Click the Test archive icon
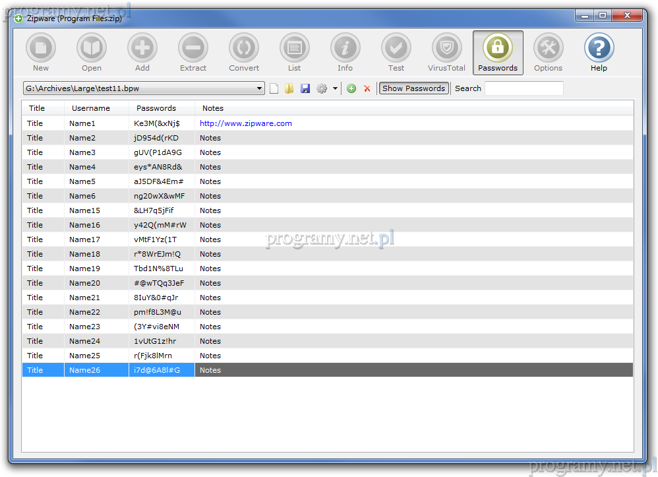The height and width of the screenshot is (477, 658). 396,49
